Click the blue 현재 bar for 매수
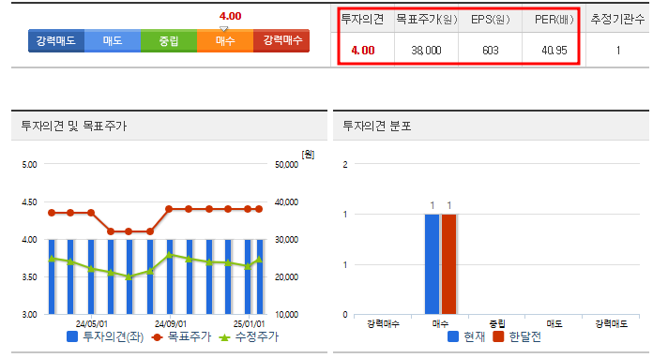 pyautogui.click(x=432, y=264)
